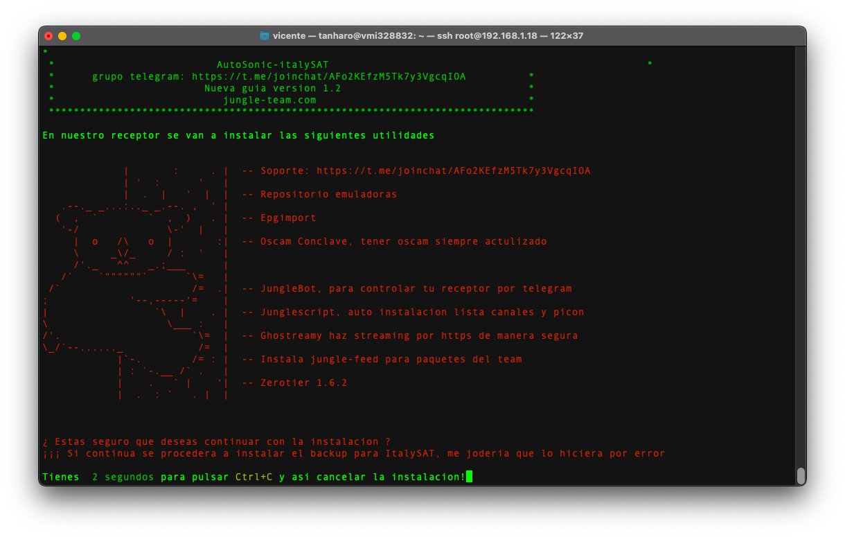Click the jungle-team.com text in the banner
Image resolution: width=845 pixels, height=537 pixels.
click(x=269, y=100)
